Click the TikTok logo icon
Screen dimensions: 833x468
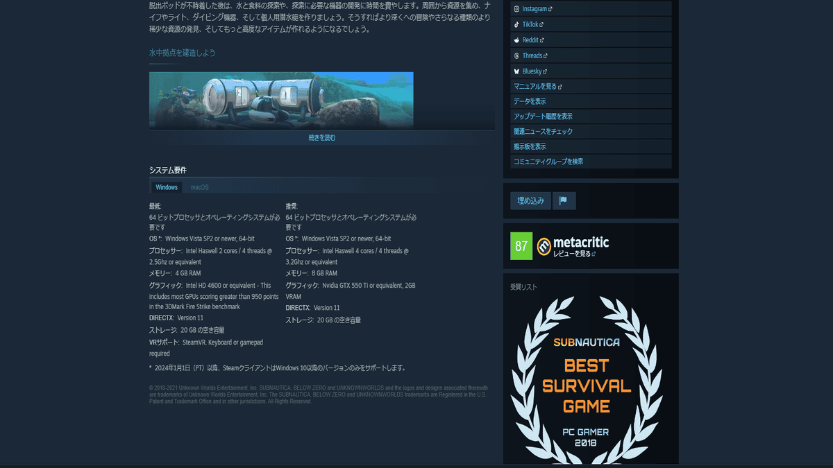pyautogui.click(x=516, y=24)
